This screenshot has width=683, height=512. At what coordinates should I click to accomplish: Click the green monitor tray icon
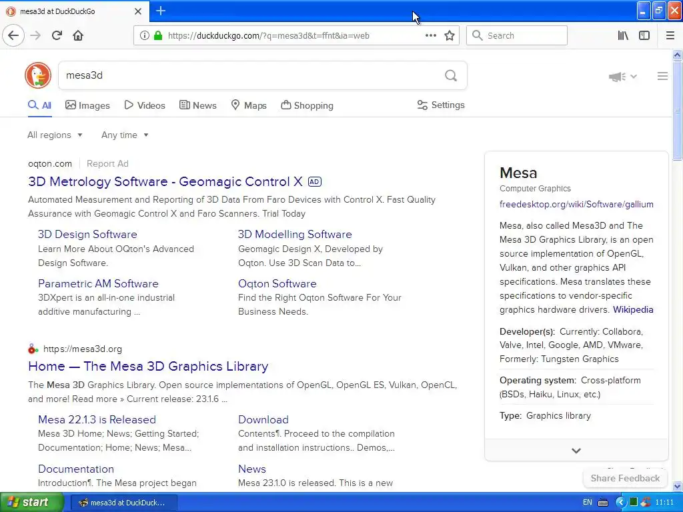tap(634, 503)
